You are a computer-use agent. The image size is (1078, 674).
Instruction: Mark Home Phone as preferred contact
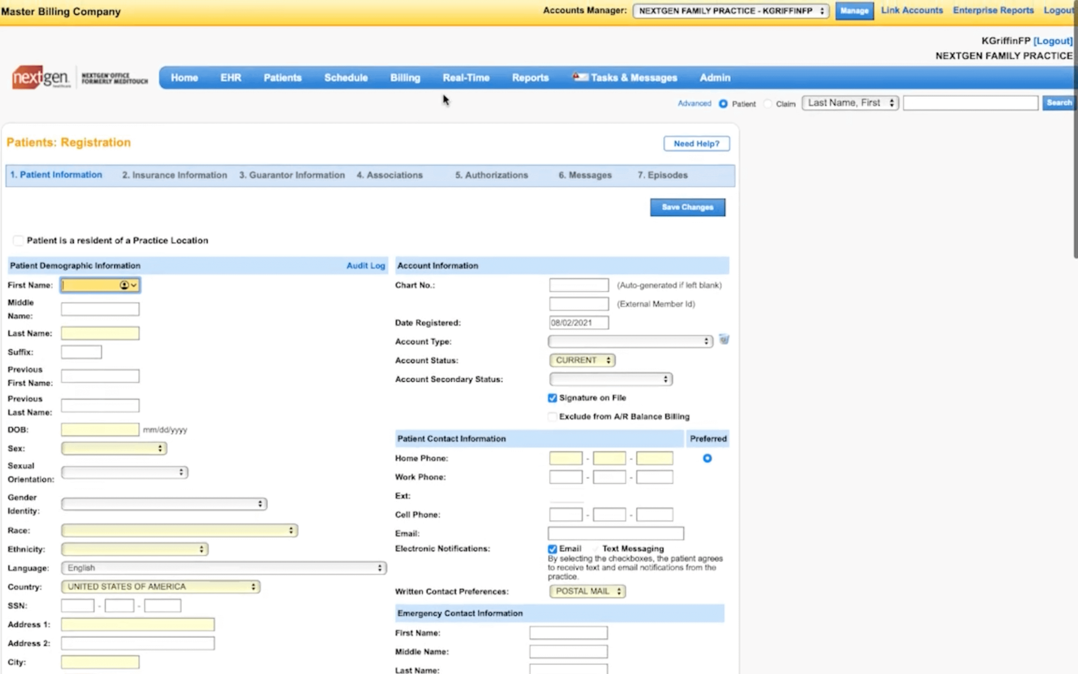click(x=707, y=458)
